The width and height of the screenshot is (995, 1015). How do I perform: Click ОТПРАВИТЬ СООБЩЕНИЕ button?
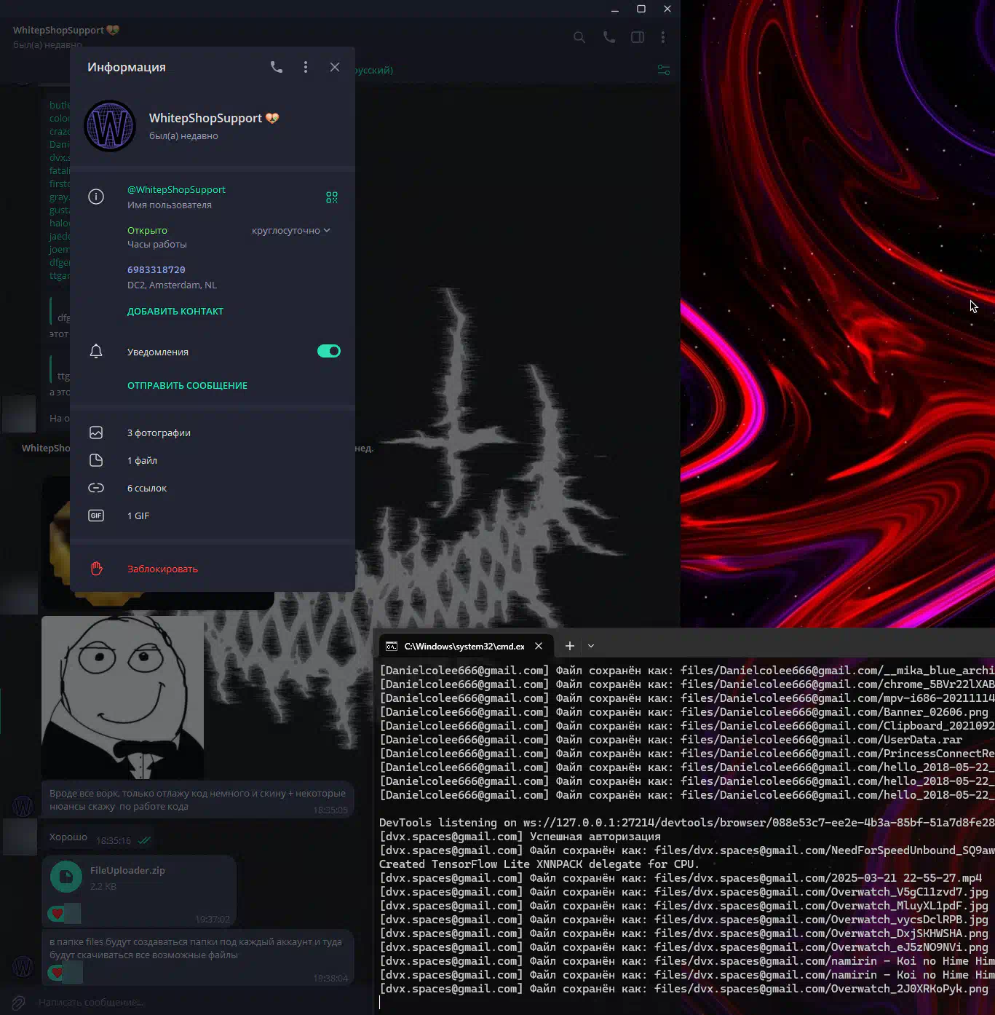(x=187, y=386)
